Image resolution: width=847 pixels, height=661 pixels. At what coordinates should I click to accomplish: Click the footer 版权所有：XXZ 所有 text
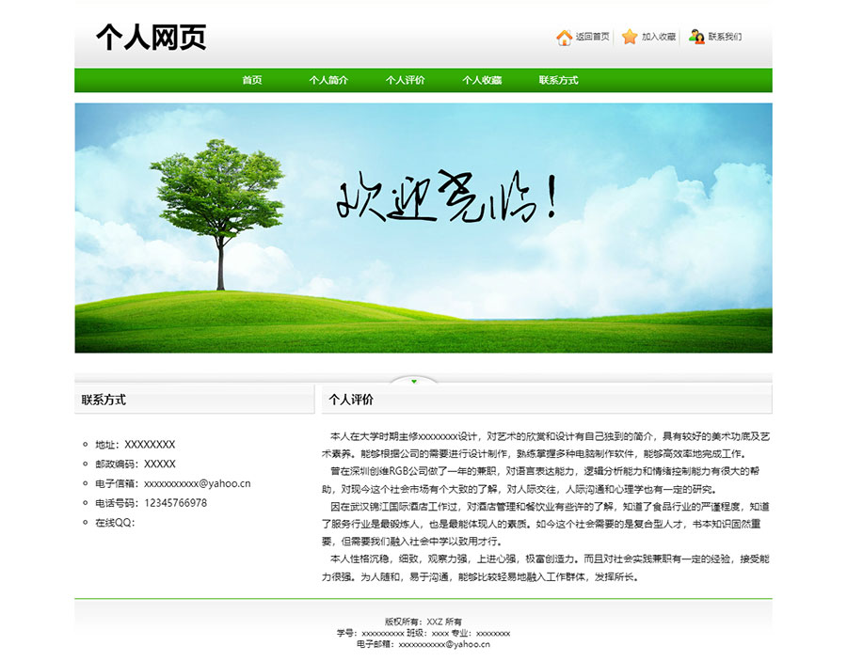pyautogui.click(x=423, y=622)
